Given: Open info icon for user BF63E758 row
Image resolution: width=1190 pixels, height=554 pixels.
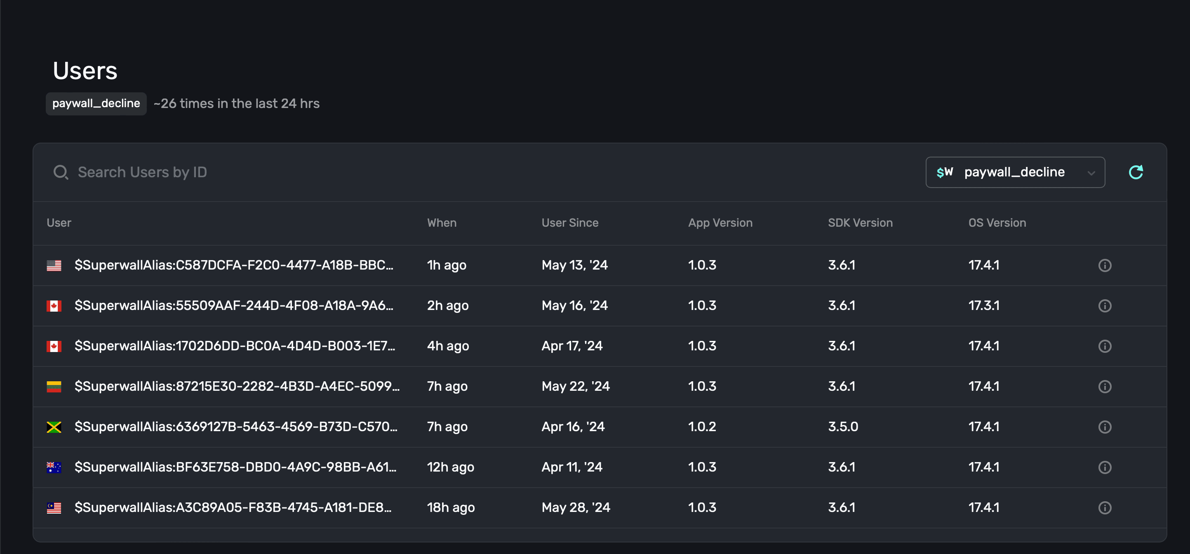Looking at the screenshot, I should pos(1105,467).
